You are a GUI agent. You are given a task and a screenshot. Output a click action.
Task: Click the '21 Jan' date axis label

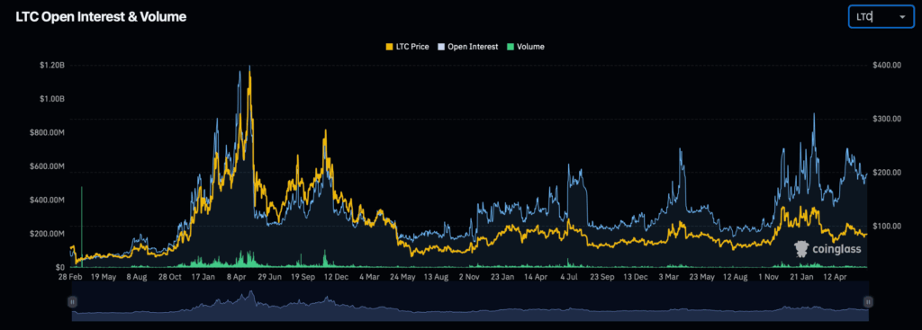(800, 276)
